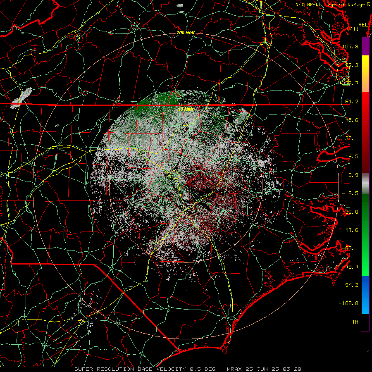Click the 100 NMI range ring label
Viewport: 372px width, 372px height.
[x=186, y=33]
